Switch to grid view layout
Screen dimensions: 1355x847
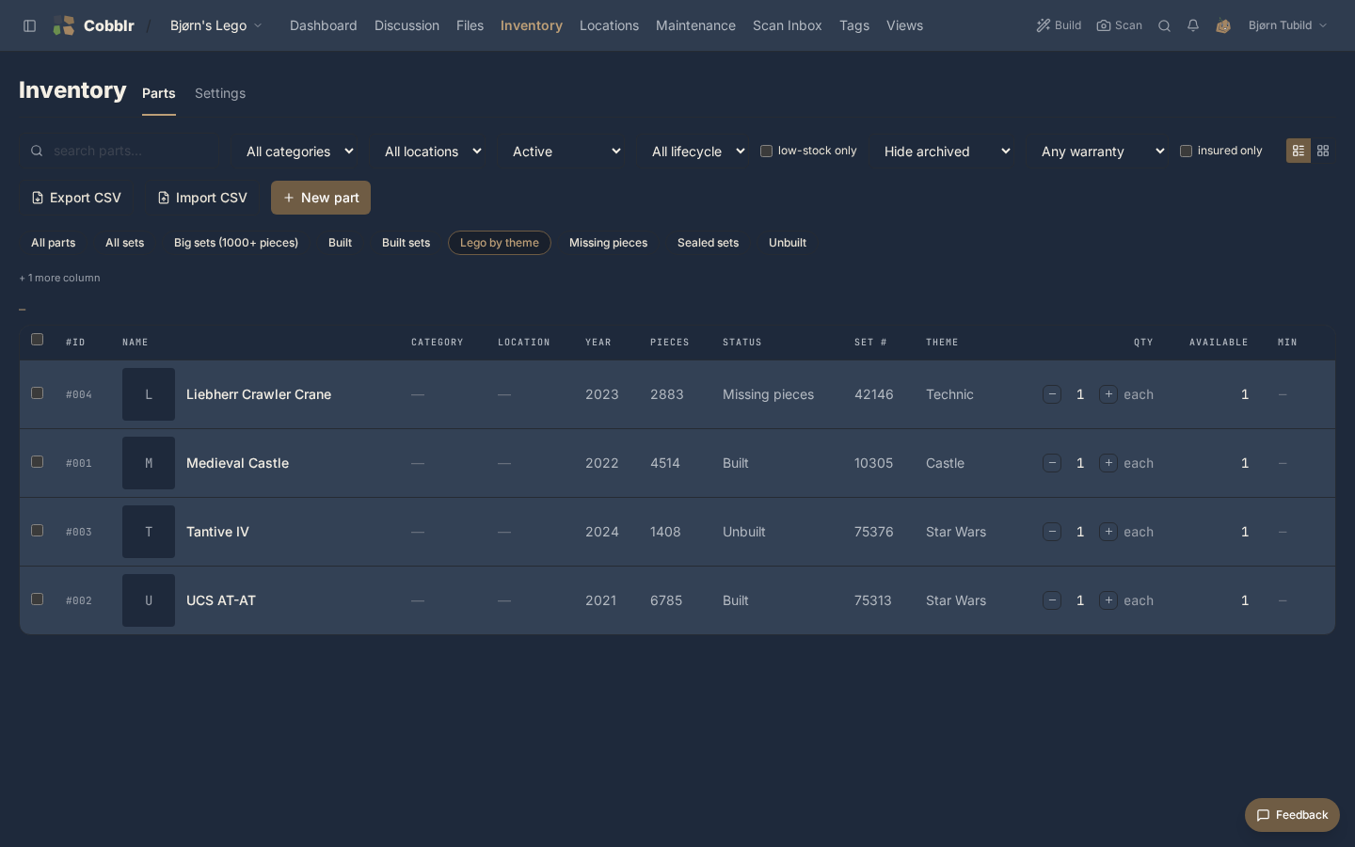(1323, 151)
